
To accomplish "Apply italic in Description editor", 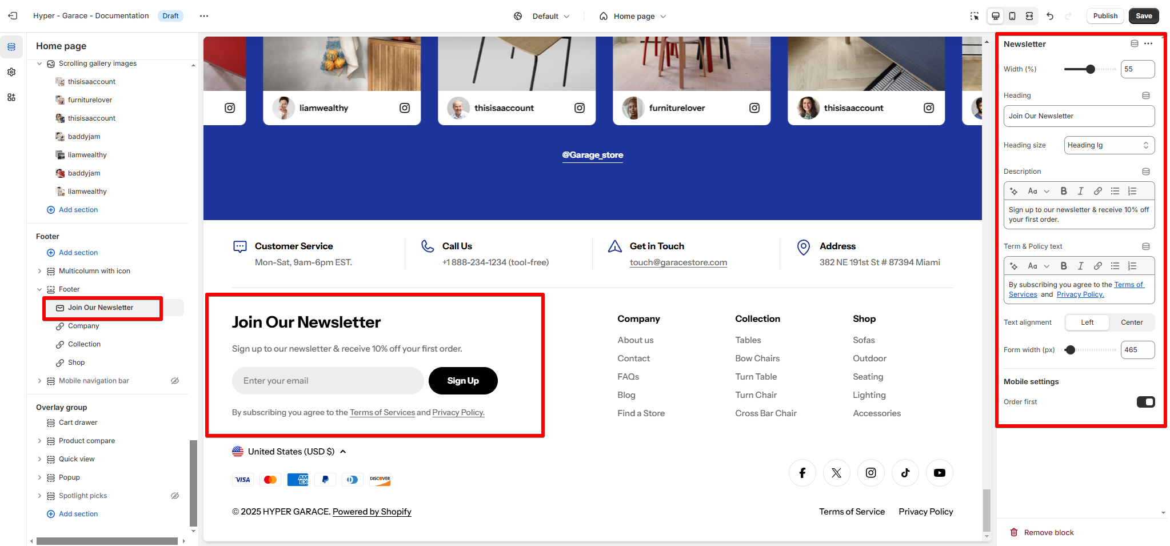I will click(1080, 191).
